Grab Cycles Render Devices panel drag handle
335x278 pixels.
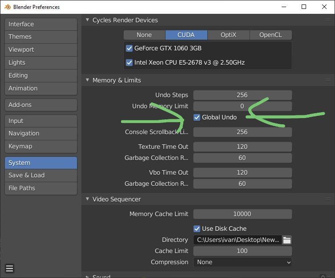[x=327, y=20]
